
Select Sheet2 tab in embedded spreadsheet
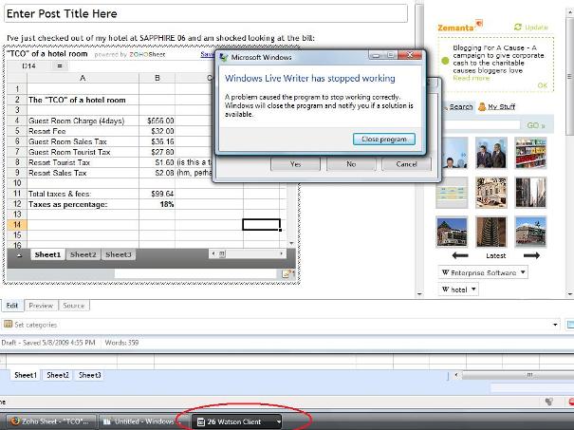(83, 254)
